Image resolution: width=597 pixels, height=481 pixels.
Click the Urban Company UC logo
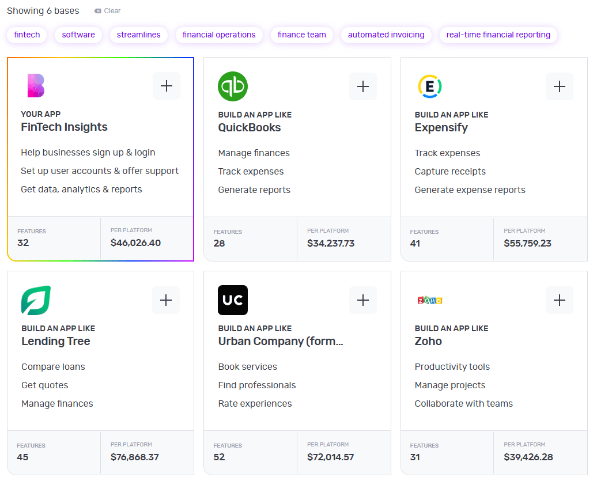coord(233,300)
